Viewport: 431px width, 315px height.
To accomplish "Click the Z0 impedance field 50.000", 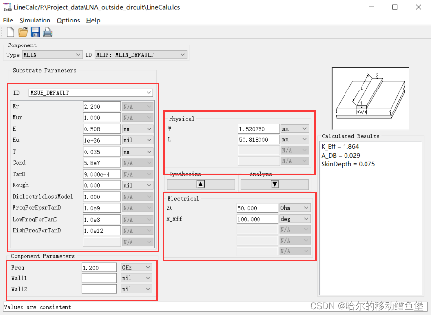I will (x=257, y=208).
